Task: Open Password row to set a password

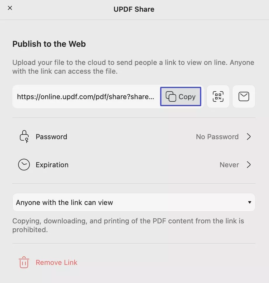Action: click(x=51, y=137)
